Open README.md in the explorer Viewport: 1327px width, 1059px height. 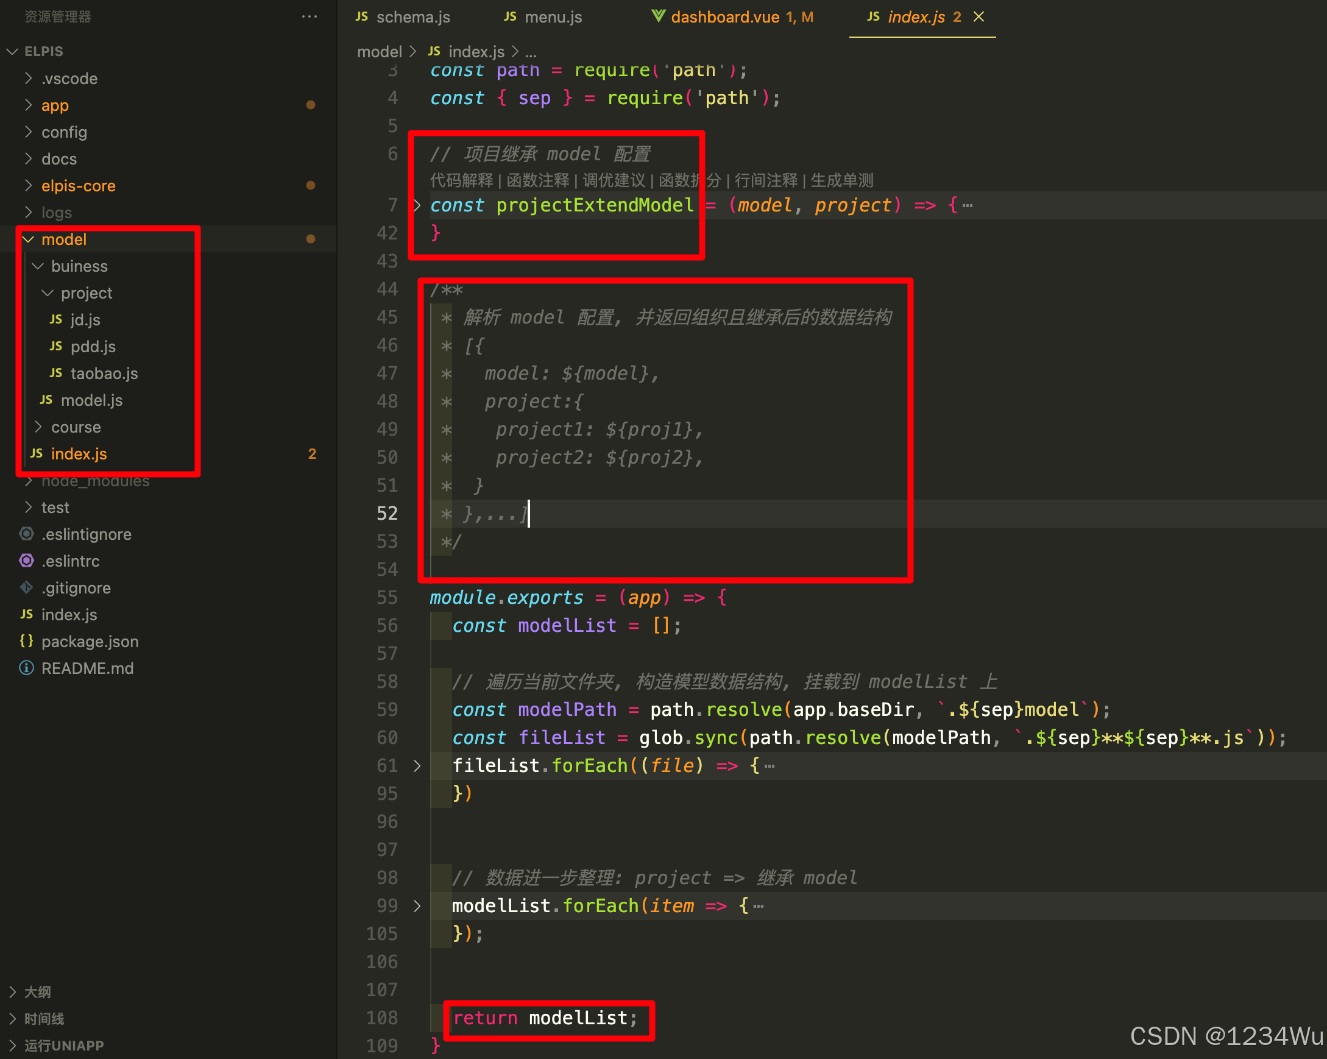[87, 668]
